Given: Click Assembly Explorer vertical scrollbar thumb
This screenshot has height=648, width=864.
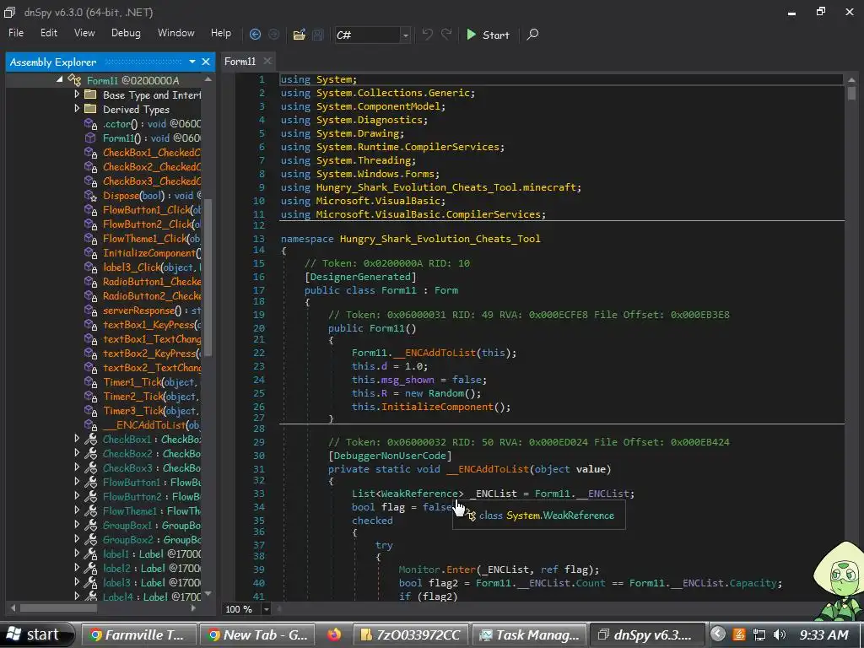Looking at the screenshot, I should [x=208, y=277].
